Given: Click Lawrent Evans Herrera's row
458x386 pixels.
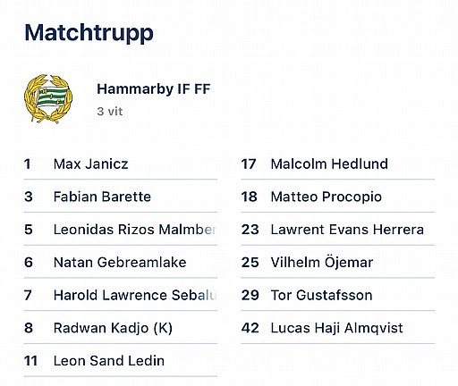Looking at the screenshot, I should point(337,230).
